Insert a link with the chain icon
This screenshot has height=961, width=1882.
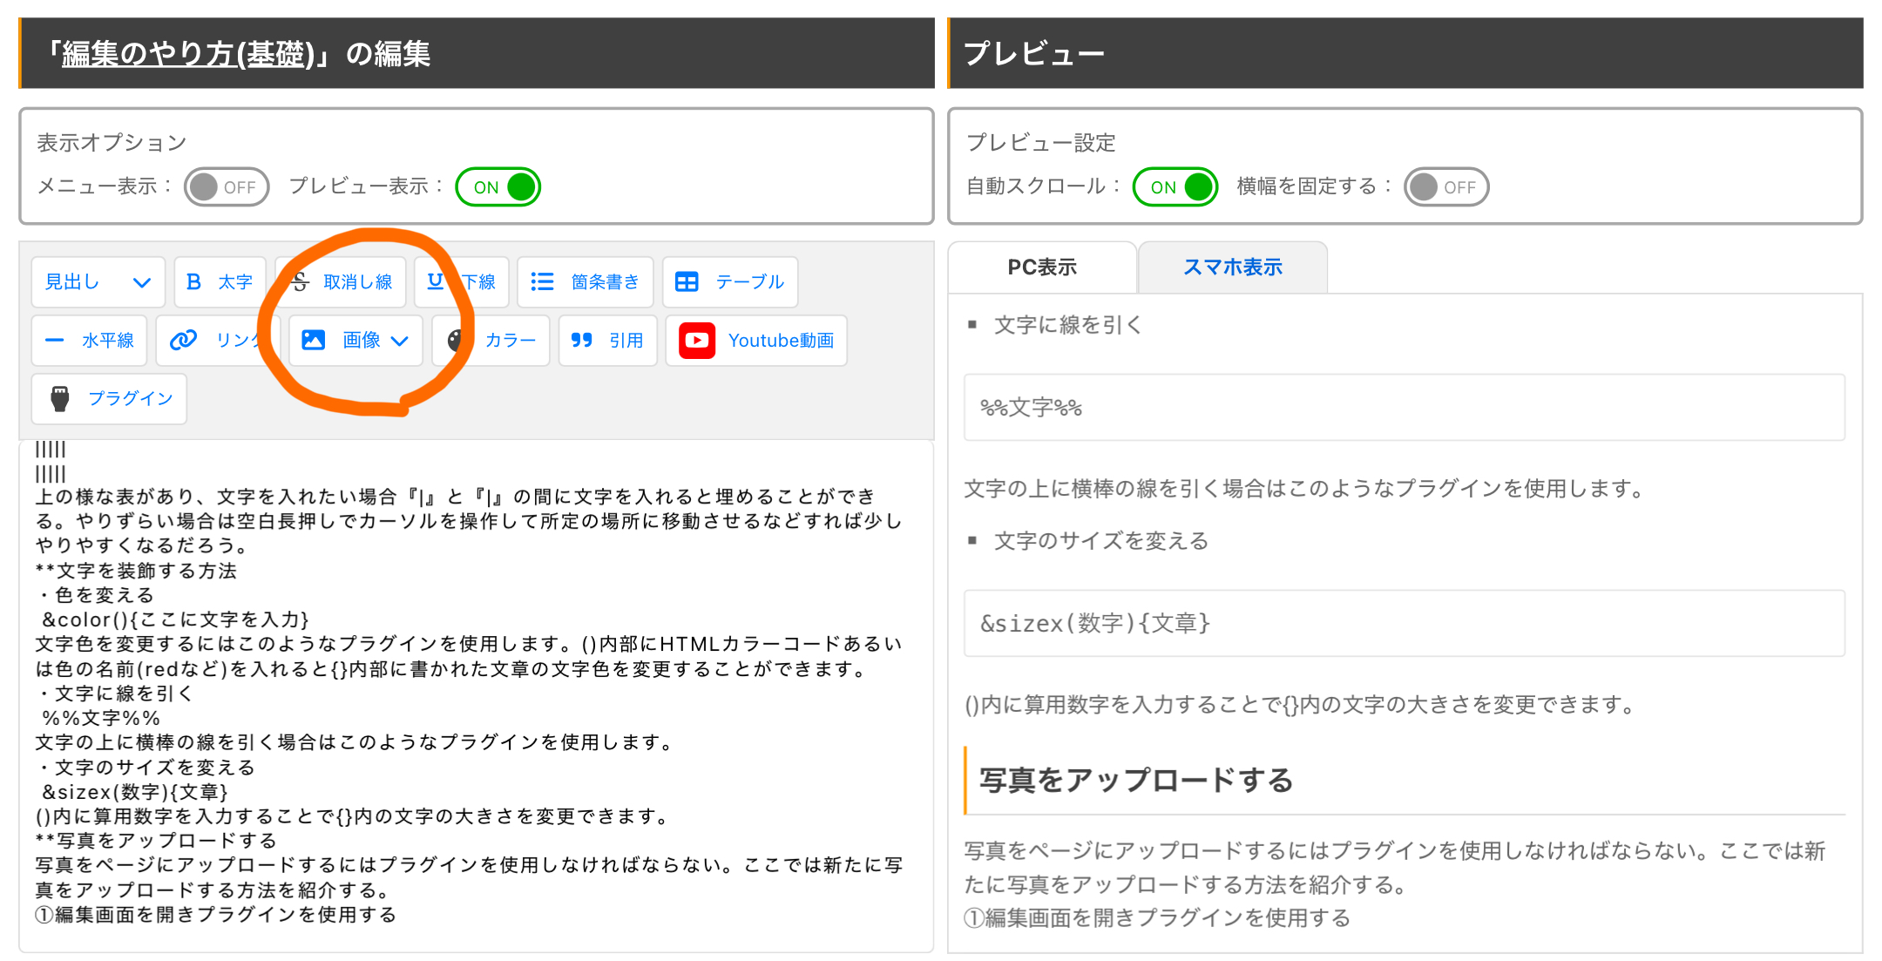coord(183,340)
